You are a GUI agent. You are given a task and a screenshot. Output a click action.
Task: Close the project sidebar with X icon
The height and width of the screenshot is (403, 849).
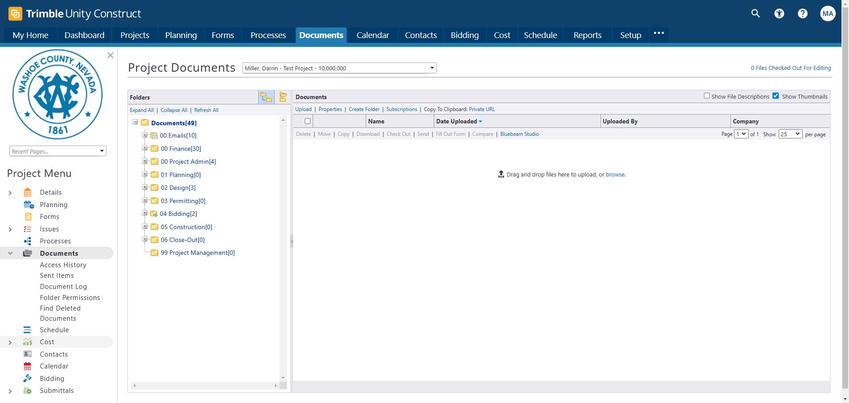[x=111, y=55]
